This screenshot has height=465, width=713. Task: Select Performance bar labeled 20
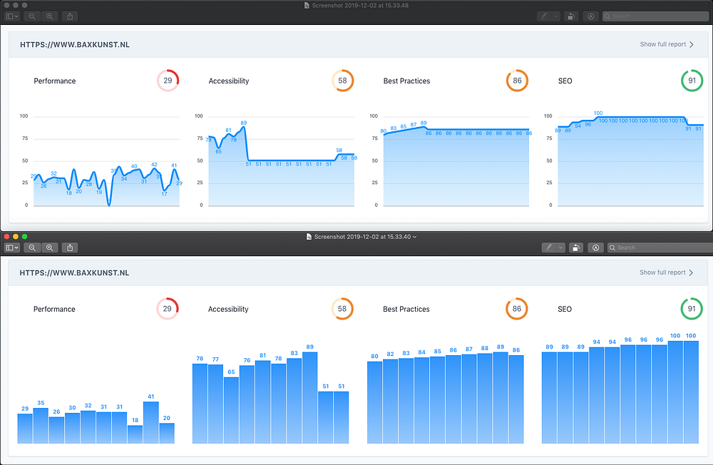167,434
